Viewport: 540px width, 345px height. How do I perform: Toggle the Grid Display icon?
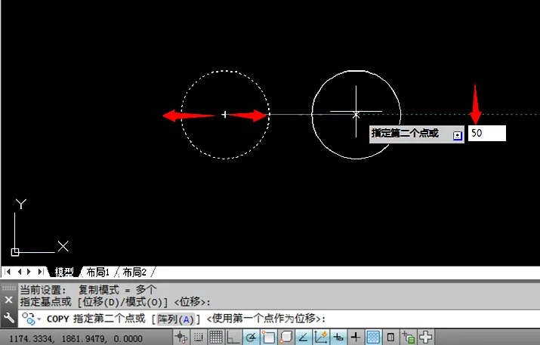(216, 337)
